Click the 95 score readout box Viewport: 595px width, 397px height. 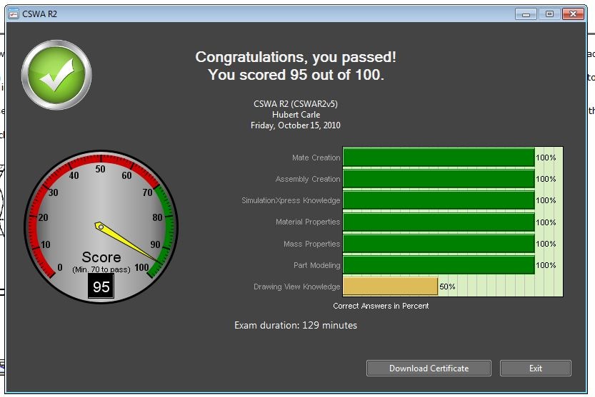101,287
